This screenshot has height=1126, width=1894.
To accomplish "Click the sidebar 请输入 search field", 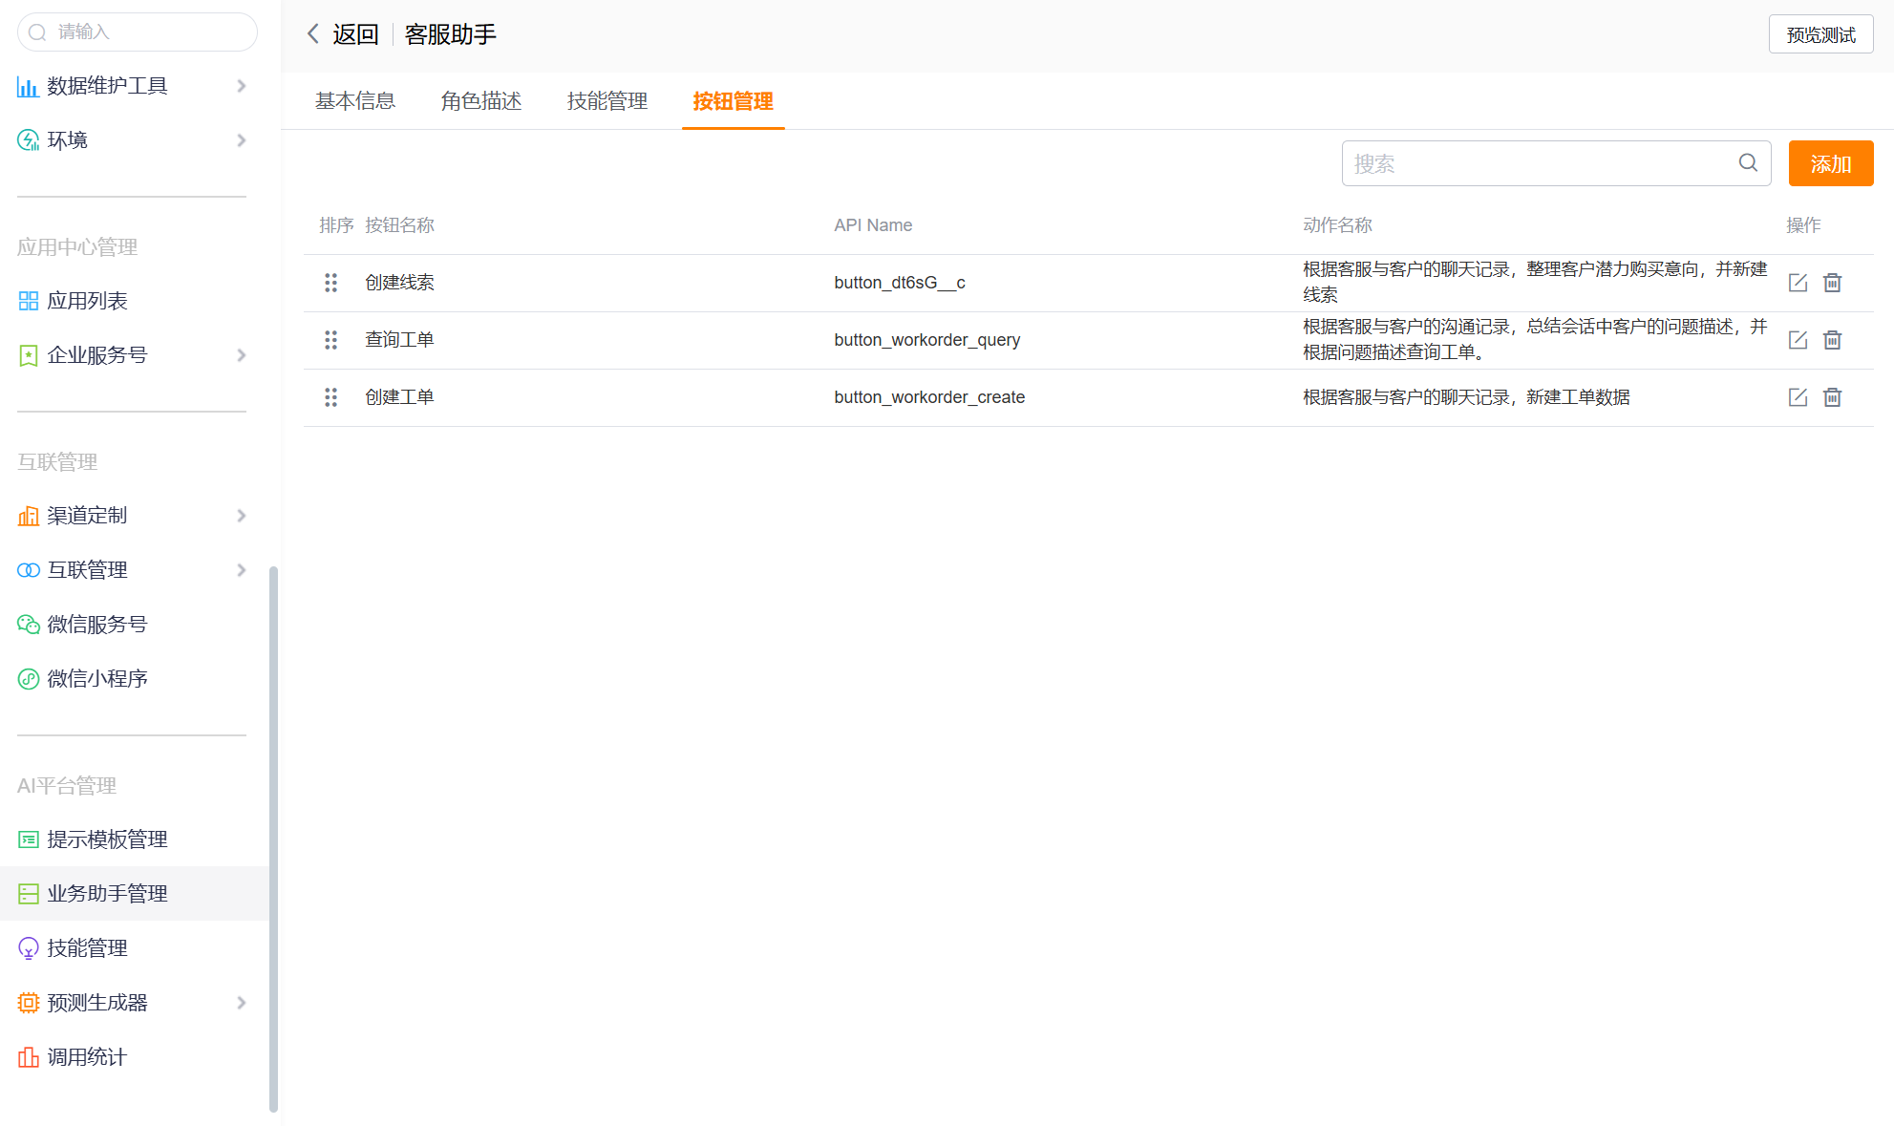I will (137, 32).
